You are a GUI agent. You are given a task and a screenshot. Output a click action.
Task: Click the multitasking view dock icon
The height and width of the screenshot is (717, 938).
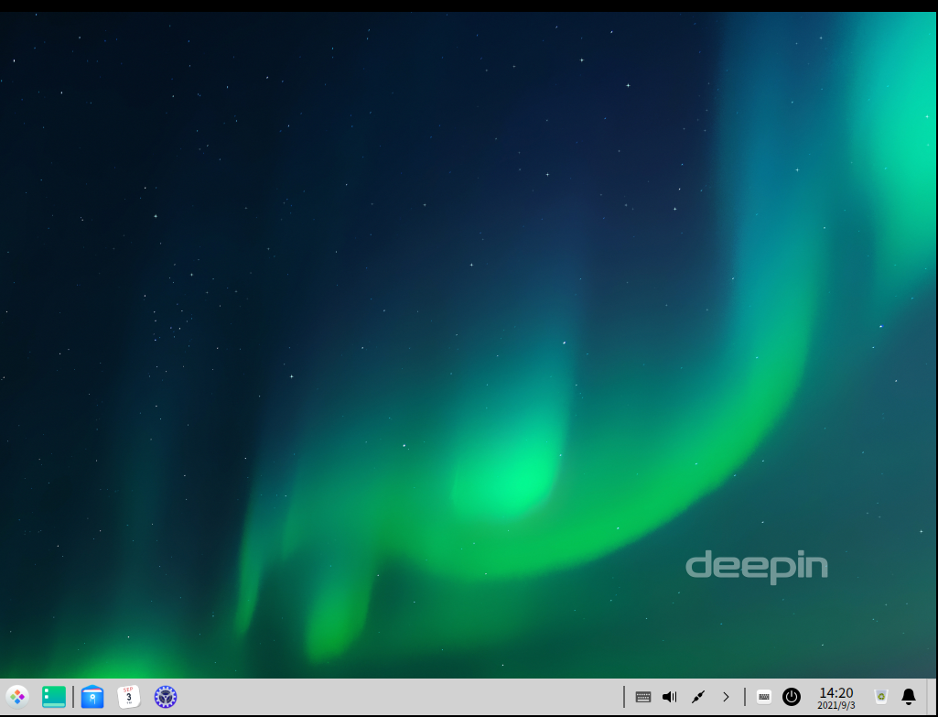(54, 697)
